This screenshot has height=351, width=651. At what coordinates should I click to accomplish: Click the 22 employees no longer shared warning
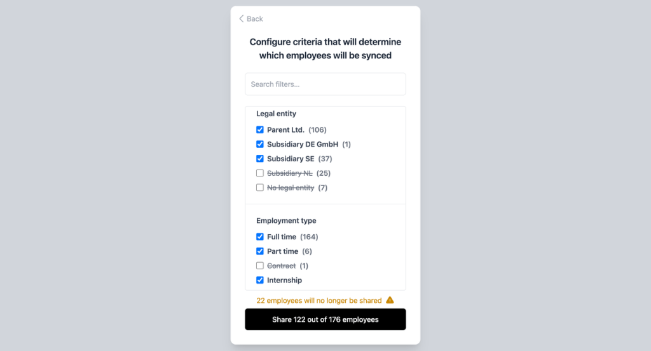click(319, 300)
